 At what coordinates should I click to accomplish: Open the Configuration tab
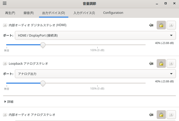(113, 13)
